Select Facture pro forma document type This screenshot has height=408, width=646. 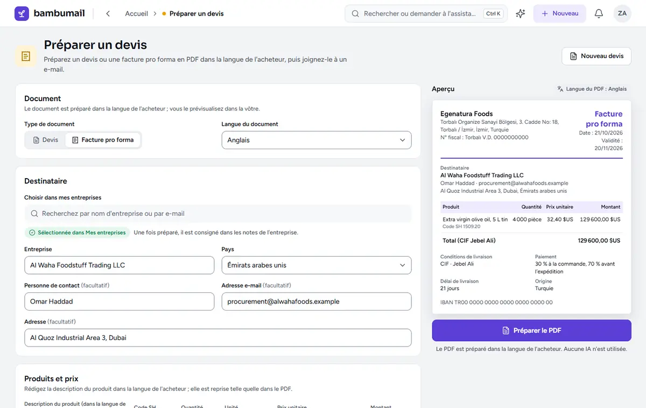tap(103, 140)
